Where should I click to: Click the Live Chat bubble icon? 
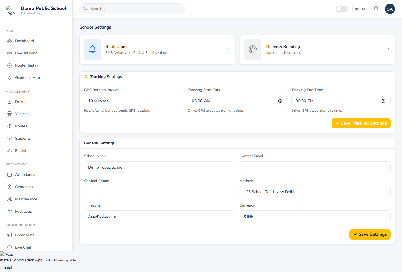9,247
